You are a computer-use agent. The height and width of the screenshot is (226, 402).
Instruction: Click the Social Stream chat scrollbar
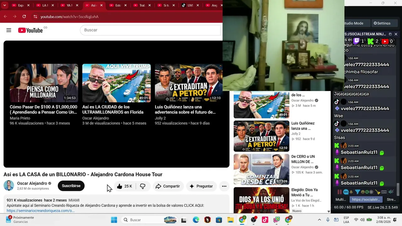tap(398, 189)
